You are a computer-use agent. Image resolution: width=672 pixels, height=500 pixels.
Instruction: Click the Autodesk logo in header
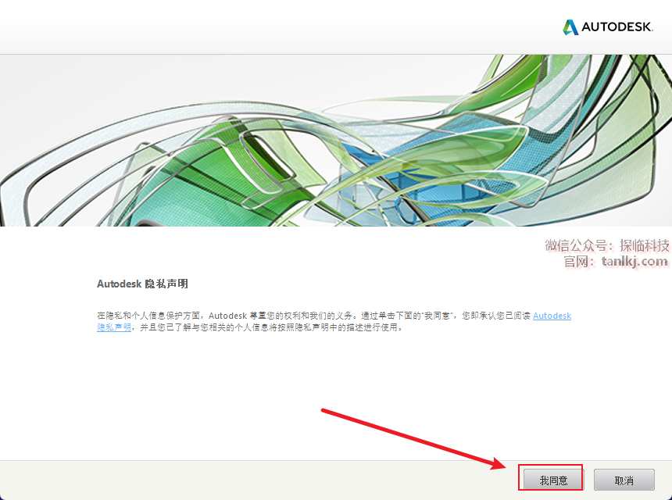(608, 27)
